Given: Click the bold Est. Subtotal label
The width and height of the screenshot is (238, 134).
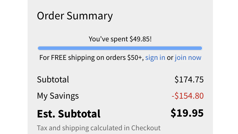Looking at the screenshot, I should [69, 114].
